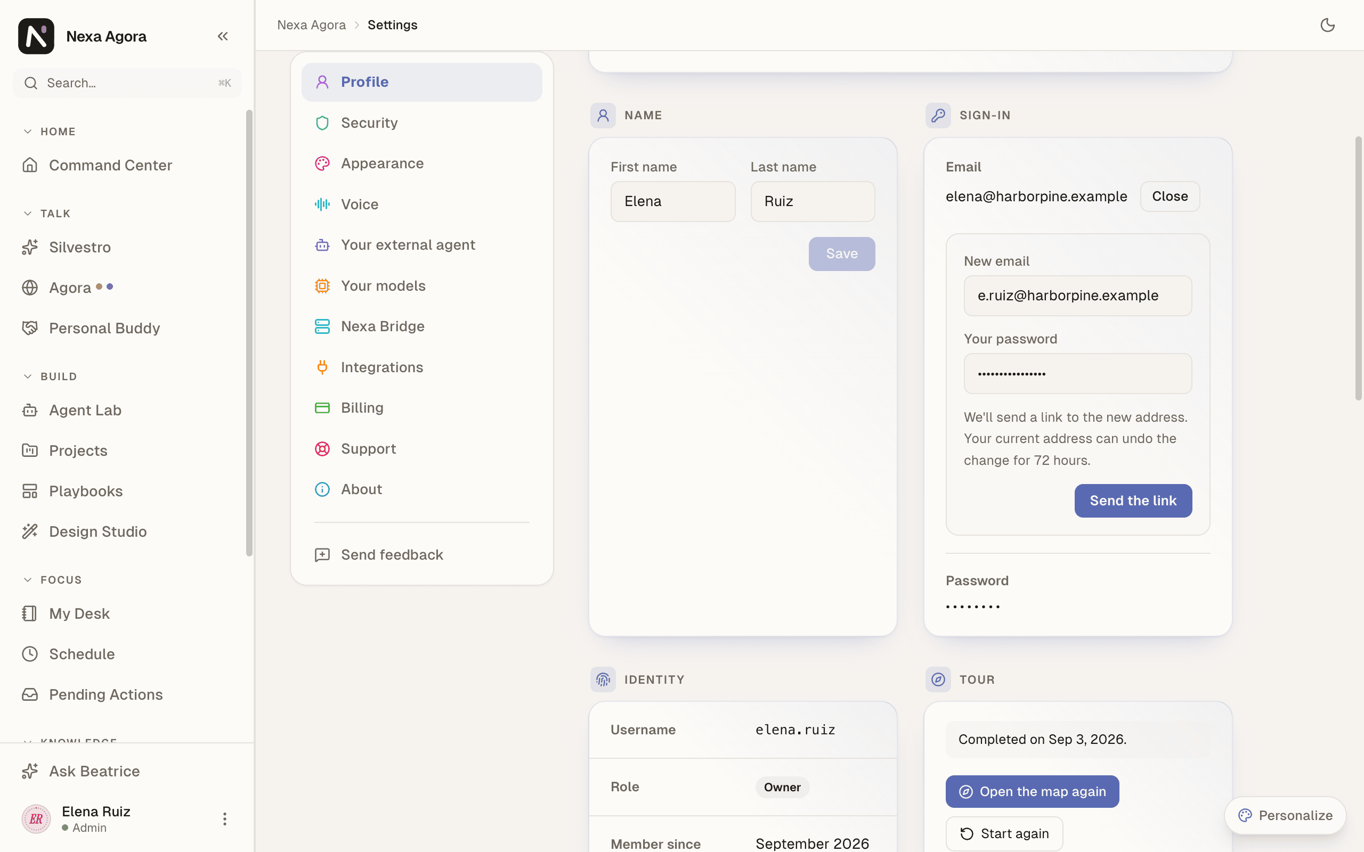Open Schedule clock icon
The height and width of the screenshot is (852, 1364).
click(x=30, y=654)
